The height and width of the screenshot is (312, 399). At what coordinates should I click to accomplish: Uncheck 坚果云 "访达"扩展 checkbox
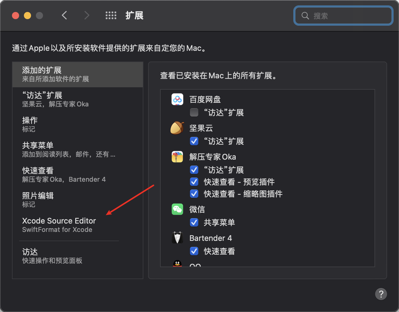[194, 141]
